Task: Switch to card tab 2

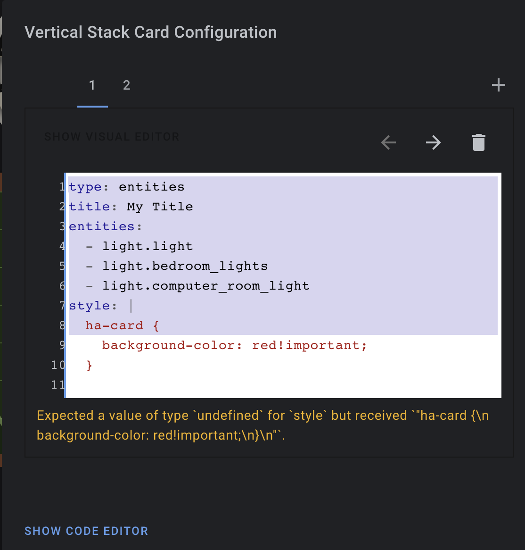Action: pos(126,85)
